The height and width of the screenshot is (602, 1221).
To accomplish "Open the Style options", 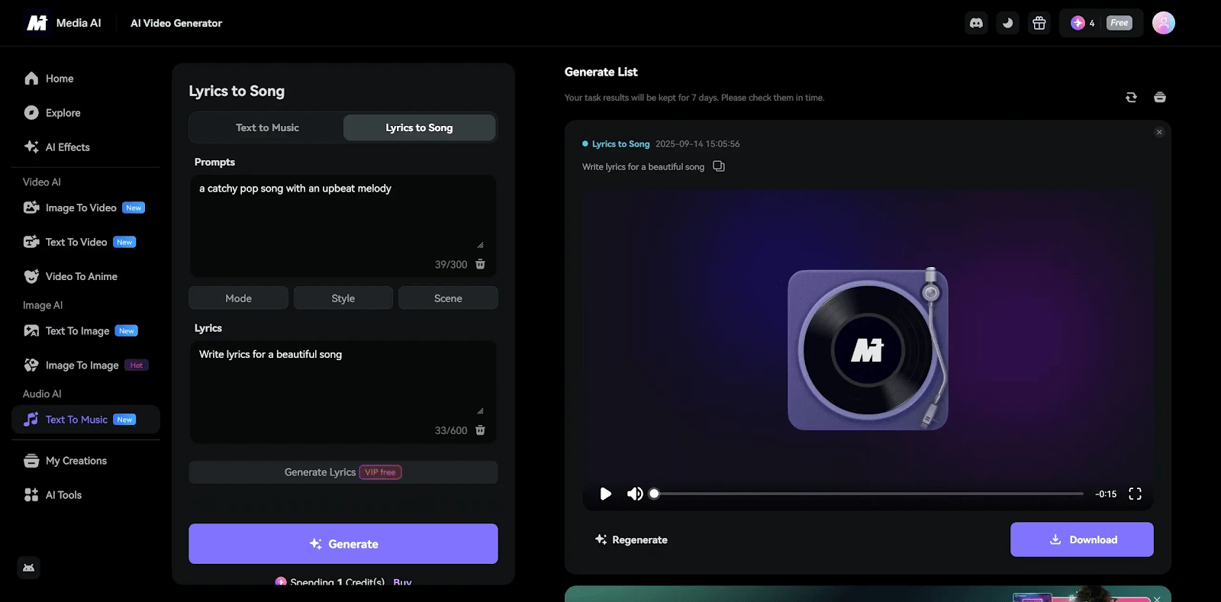I will pos(343,298).
